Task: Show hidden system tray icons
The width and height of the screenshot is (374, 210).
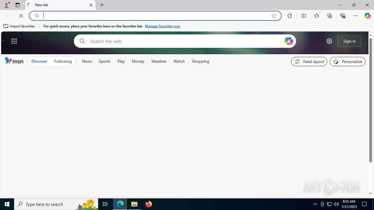Action: click(x=315, y=204)
